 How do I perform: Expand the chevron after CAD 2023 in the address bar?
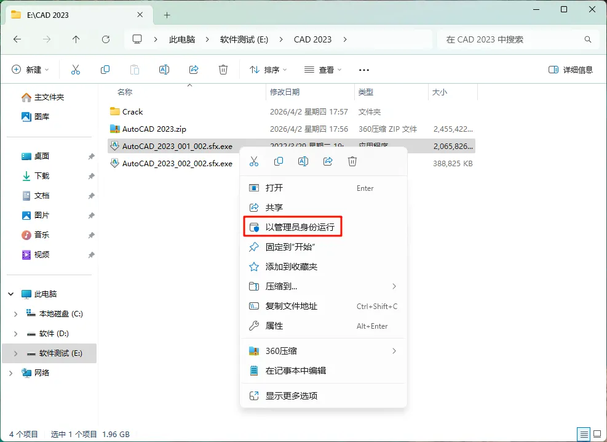pos(345,39)
